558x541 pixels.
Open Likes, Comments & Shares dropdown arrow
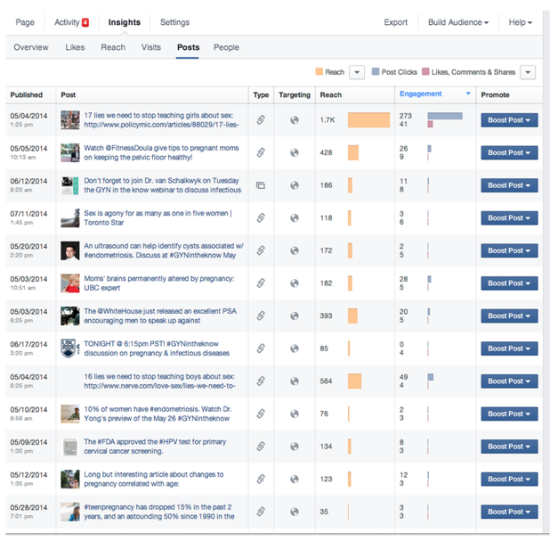pos(527,72)
